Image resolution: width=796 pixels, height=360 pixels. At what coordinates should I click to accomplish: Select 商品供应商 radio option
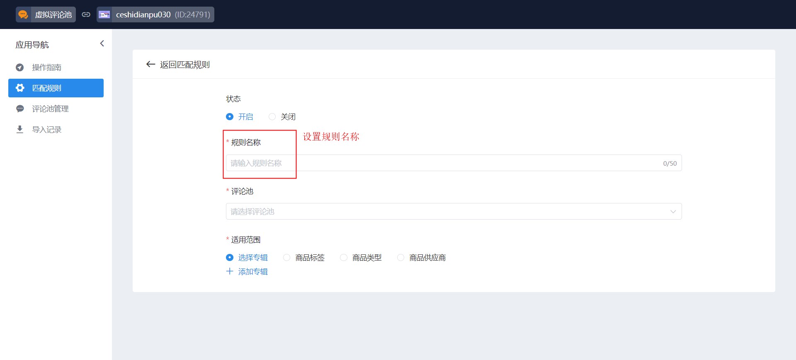pos(400,258)
